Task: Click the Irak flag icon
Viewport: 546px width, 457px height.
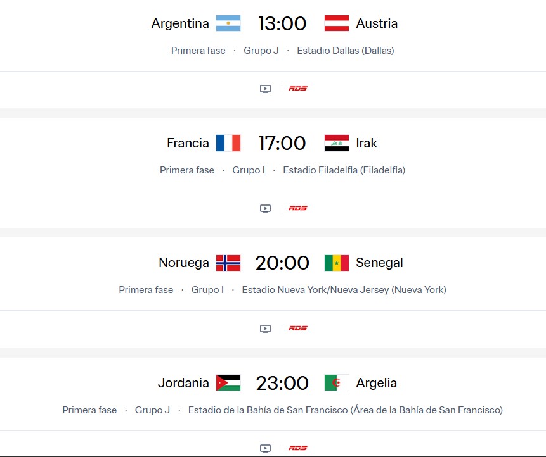Action: [x=337, y=143]
